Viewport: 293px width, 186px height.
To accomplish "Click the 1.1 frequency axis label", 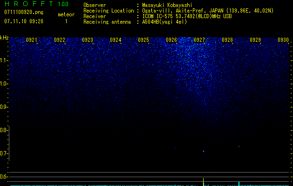I will (x=4, y=60).
